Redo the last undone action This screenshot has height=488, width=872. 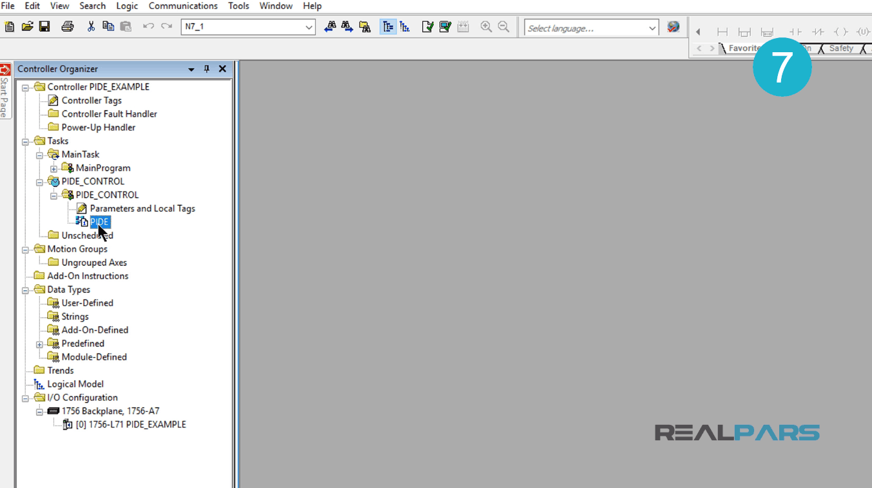tap(167, 27)
